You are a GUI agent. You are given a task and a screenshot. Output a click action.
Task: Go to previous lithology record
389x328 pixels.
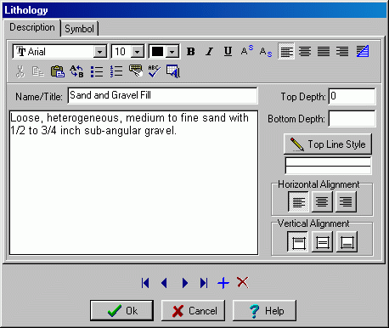[x=164, y=283]
